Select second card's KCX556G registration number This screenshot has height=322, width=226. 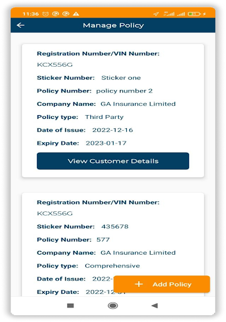(55, 213)
